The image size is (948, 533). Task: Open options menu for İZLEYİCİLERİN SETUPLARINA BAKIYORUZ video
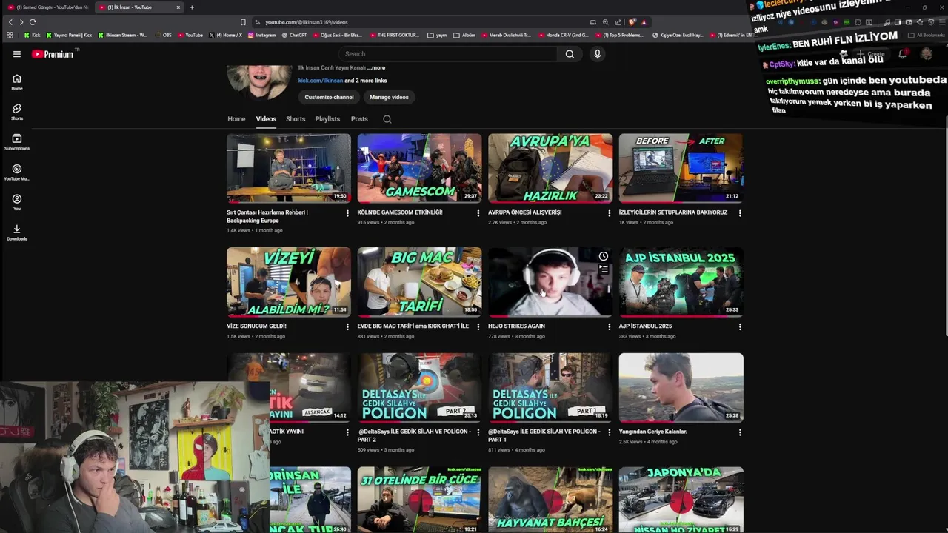[x=740, y=213]
